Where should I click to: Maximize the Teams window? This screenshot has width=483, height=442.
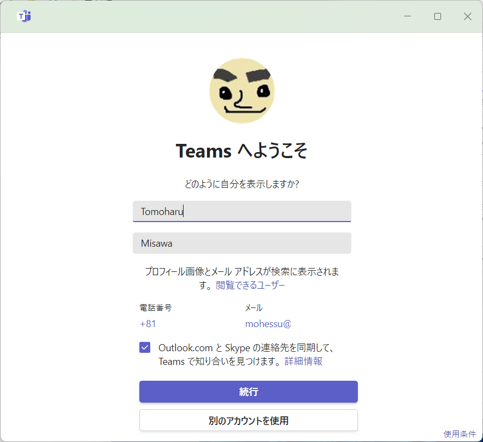tap(437, 16)
